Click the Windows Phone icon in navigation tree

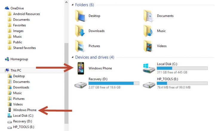coord(10,110)
